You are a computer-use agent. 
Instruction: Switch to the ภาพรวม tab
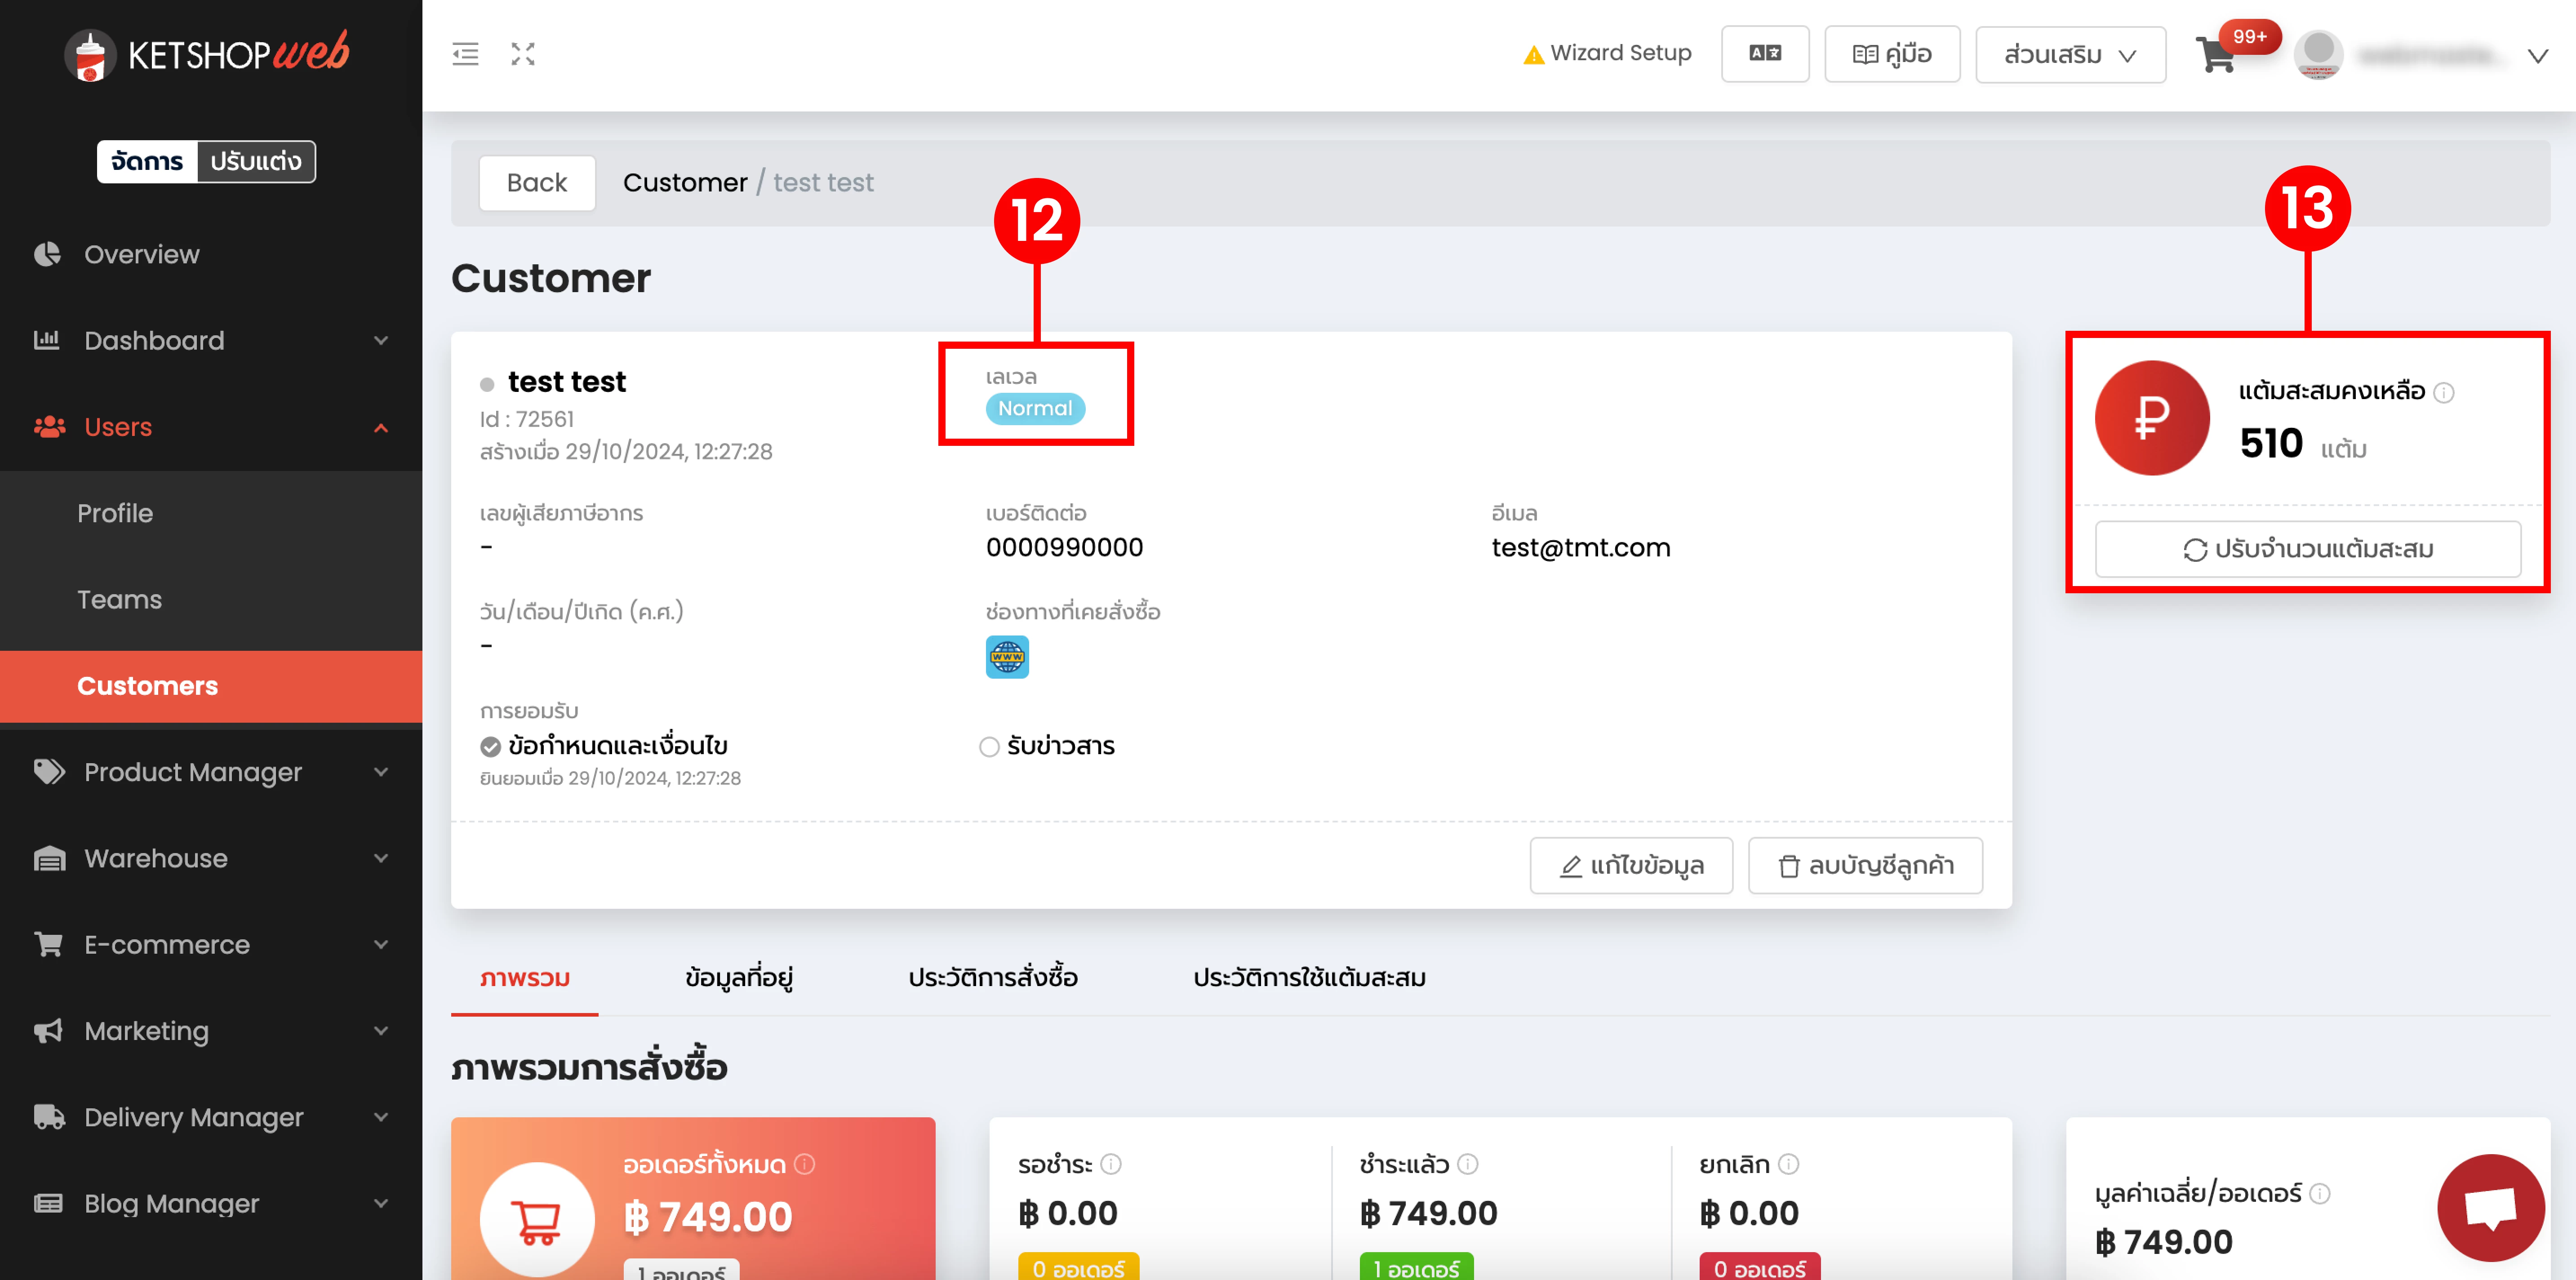pyautogui.click(x=524, y=977)
